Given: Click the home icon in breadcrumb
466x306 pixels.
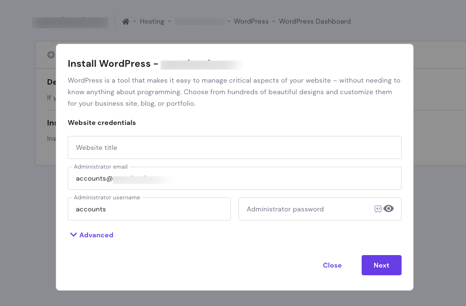Looking at the screenshot, I should (x=126, y=21).
